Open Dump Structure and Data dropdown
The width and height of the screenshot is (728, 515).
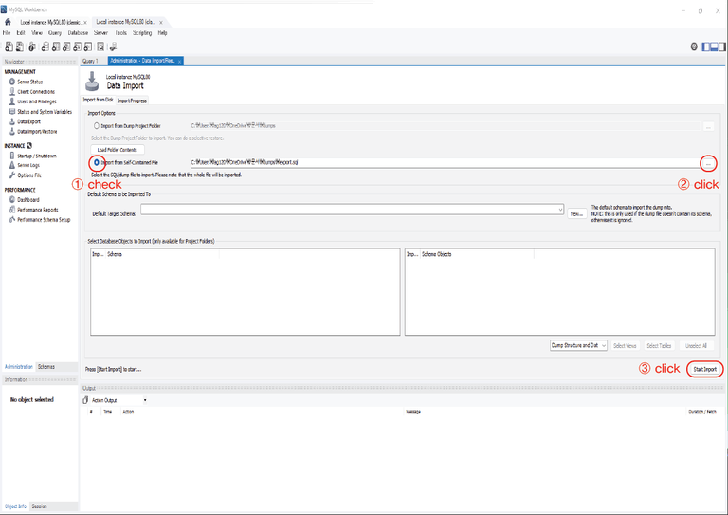pos(578,345)
